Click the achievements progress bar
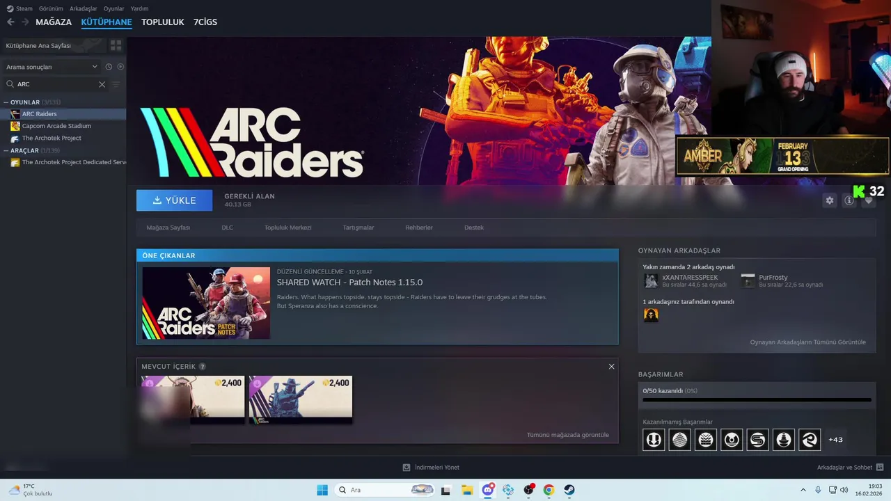Image resolution: width=891 pixels, height=501 pixels. 757,400
